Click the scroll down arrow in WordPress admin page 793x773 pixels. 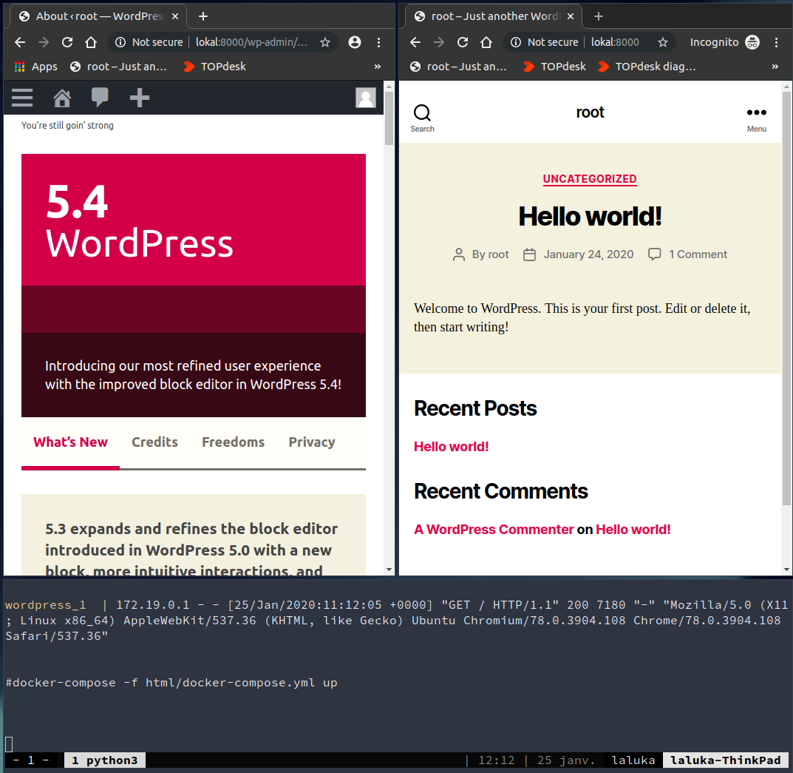point(389,570)
